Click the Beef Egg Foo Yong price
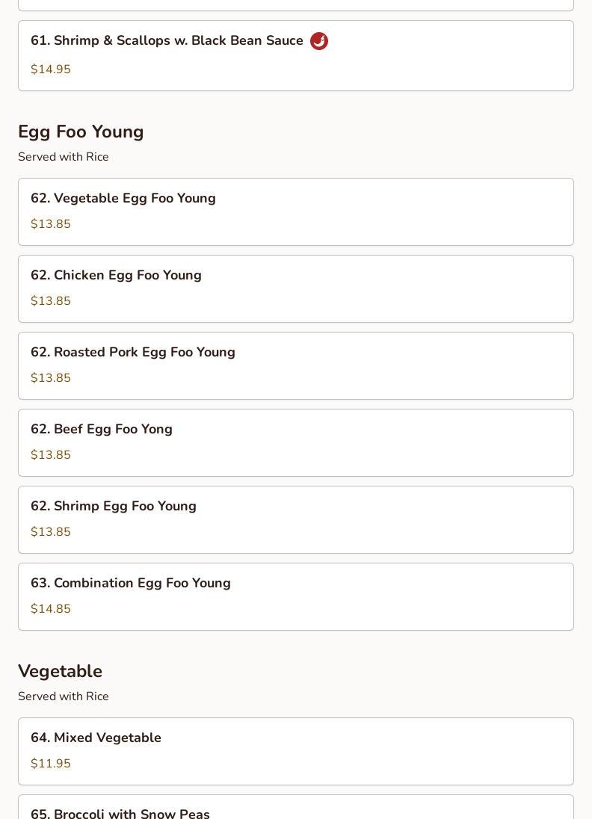This screenshot has width=592, height=819. [x=51, y=455]
